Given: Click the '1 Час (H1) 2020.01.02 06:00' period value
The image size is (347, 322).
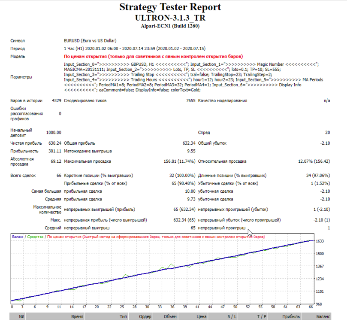Looking at the screenshot, I should click(x=91, y=49).
